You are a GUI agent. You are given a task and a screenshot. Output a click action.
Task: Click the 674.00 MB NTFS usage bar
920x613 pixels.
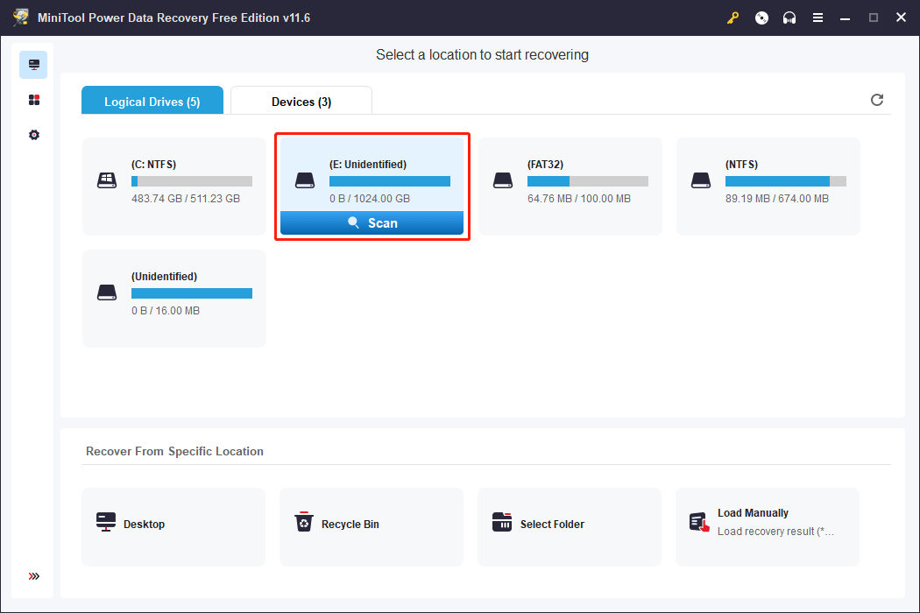(x=786, y=181)
